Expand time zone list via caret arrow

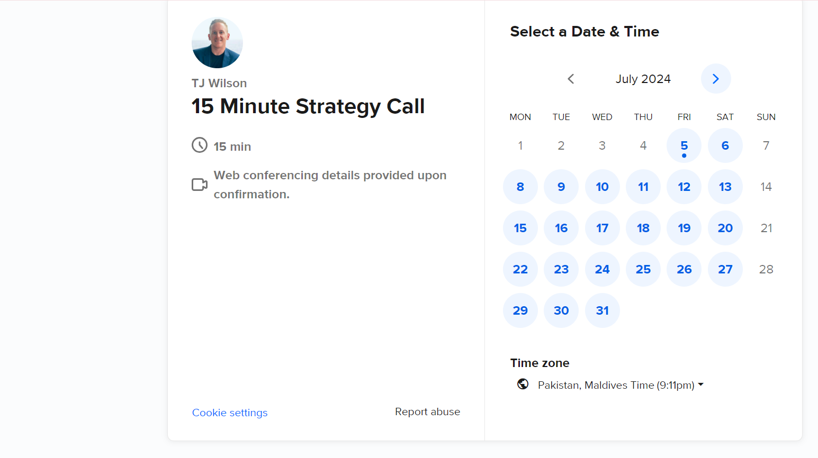701,384
